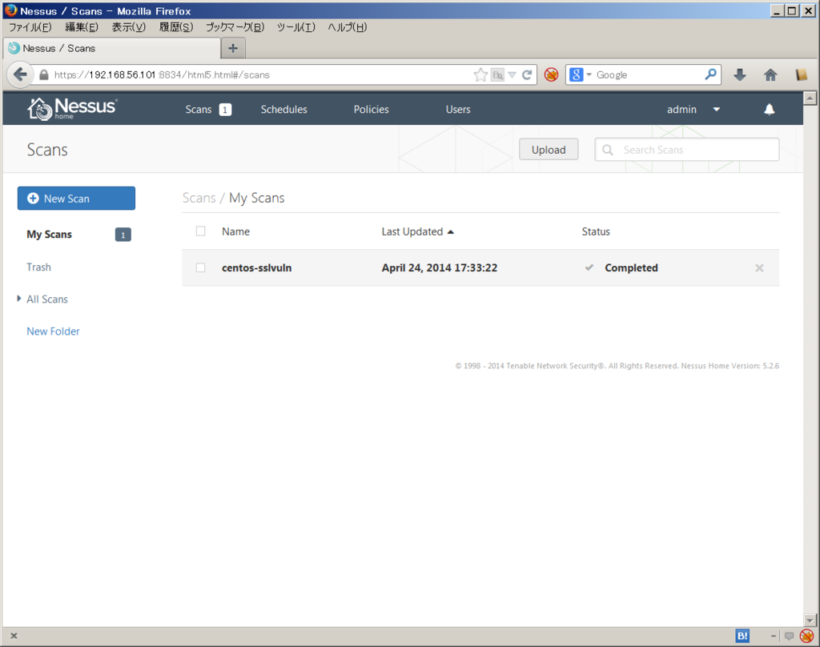Bookmark this page with the star icon
Viewport: 820px width, 647px height.
click(x=480, y=74)
